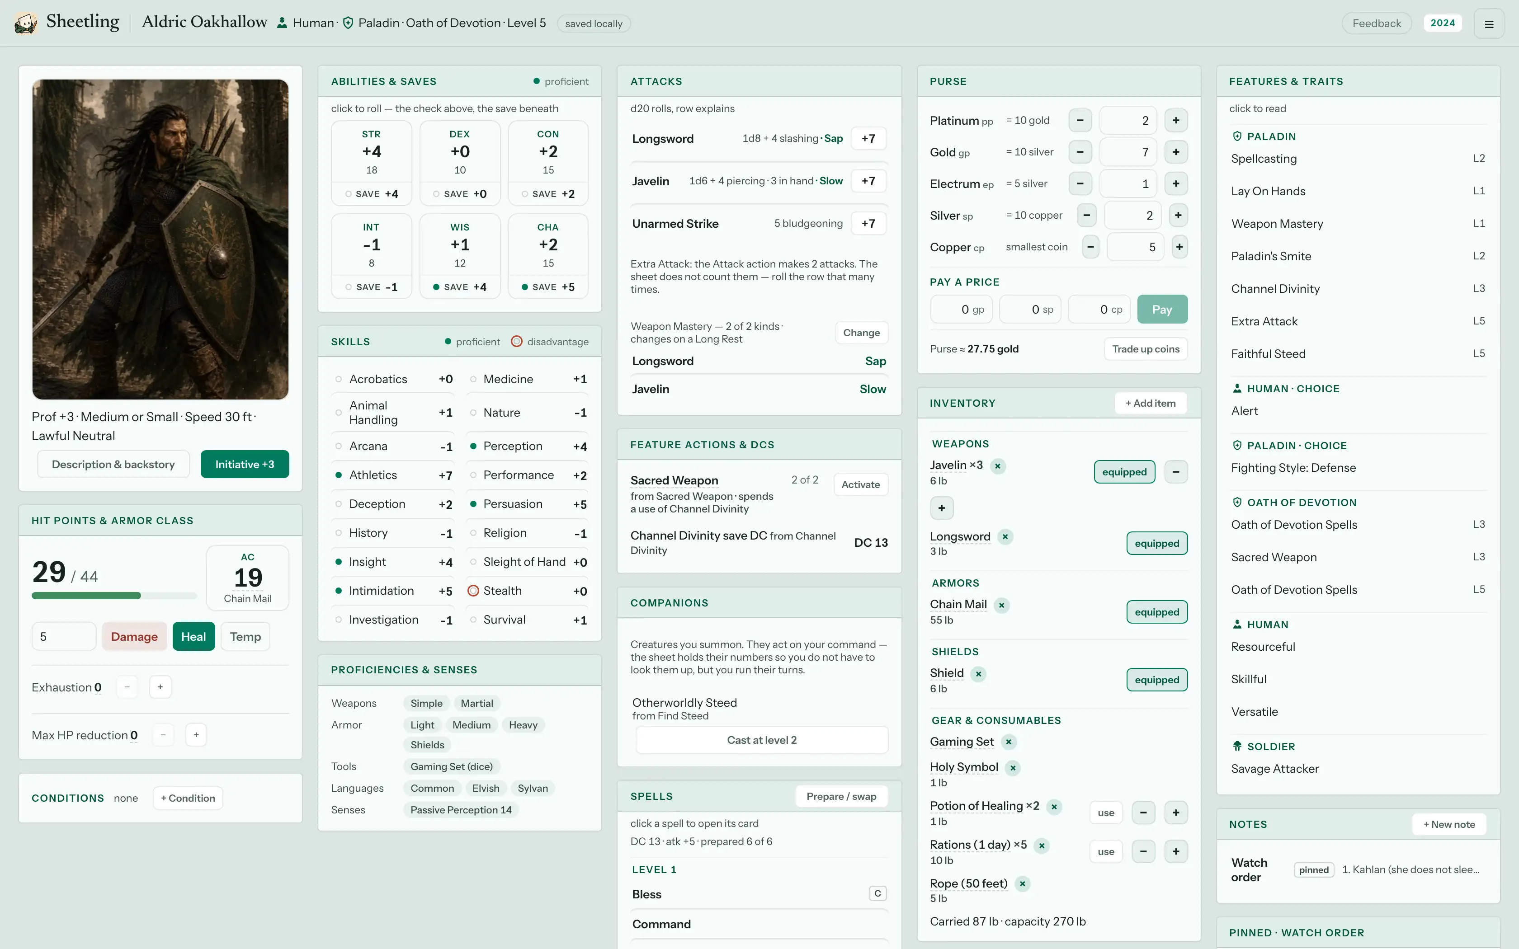Remove Chain Mail from inventory
This screenshot has width=1519, height=949.
pyautogui.click(x=1002, y=605)
